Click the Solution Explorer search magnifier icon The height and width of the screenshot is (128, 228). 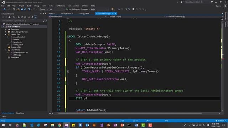[x=44, y=21]
